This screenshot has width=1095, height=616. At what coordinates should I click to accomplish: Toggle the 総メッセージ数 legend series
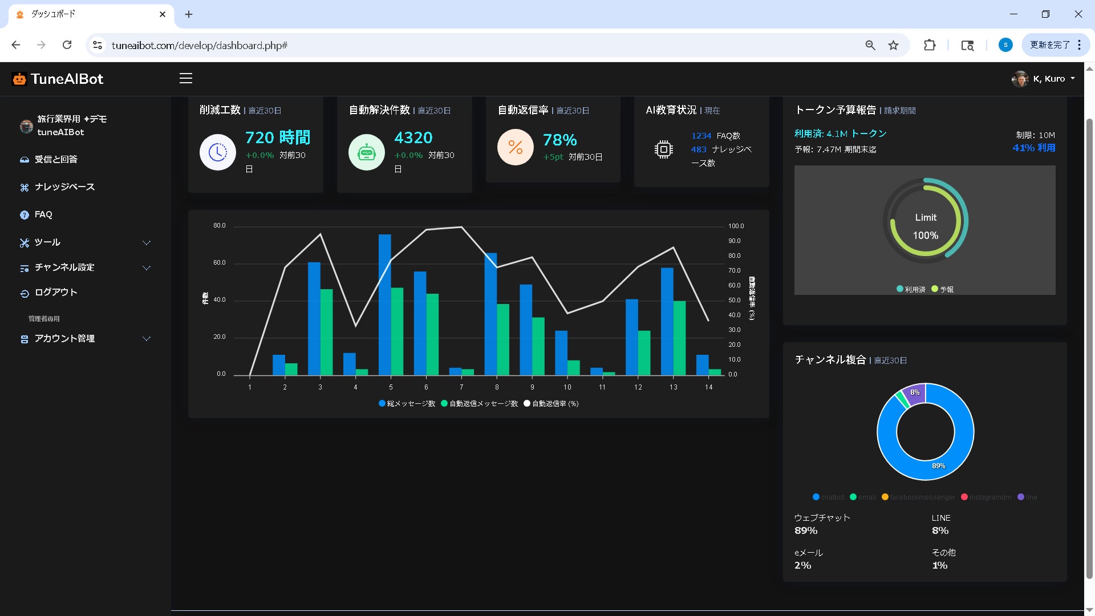(x=407, y=404)
